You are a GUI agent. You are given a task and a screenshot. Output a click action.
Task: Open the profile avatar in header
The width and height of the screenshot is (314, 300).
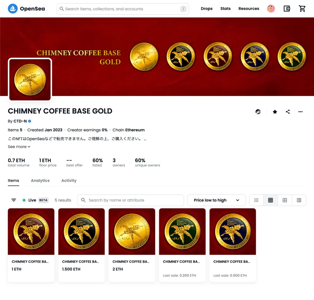[271, 9]
